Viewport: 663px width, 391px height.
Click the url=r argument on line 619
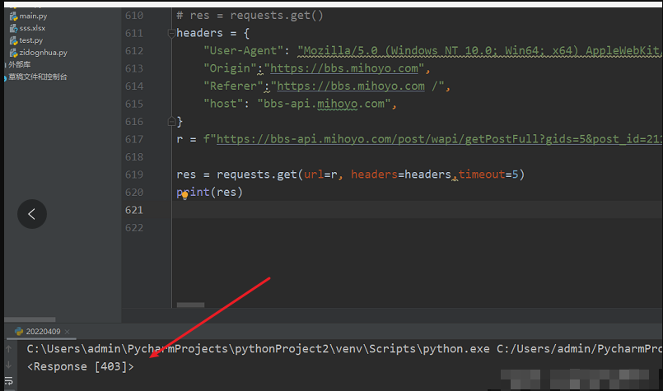coord(320,175)
